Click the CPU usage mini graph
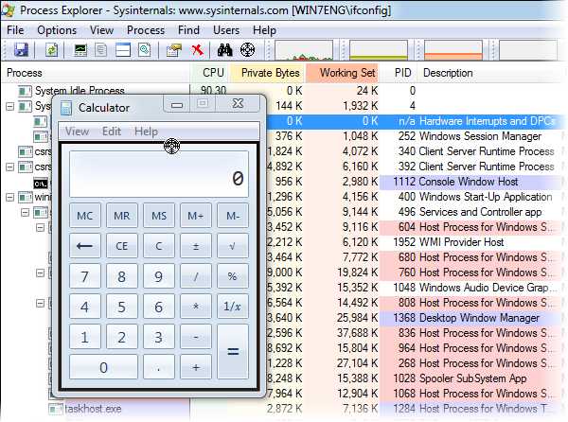Screen dimensions: 568x422 point(304,50)
